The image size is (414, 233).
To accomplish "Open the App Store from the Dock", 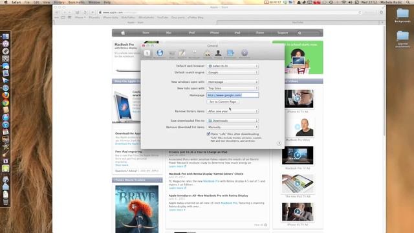I will click(x=6, y=117).
